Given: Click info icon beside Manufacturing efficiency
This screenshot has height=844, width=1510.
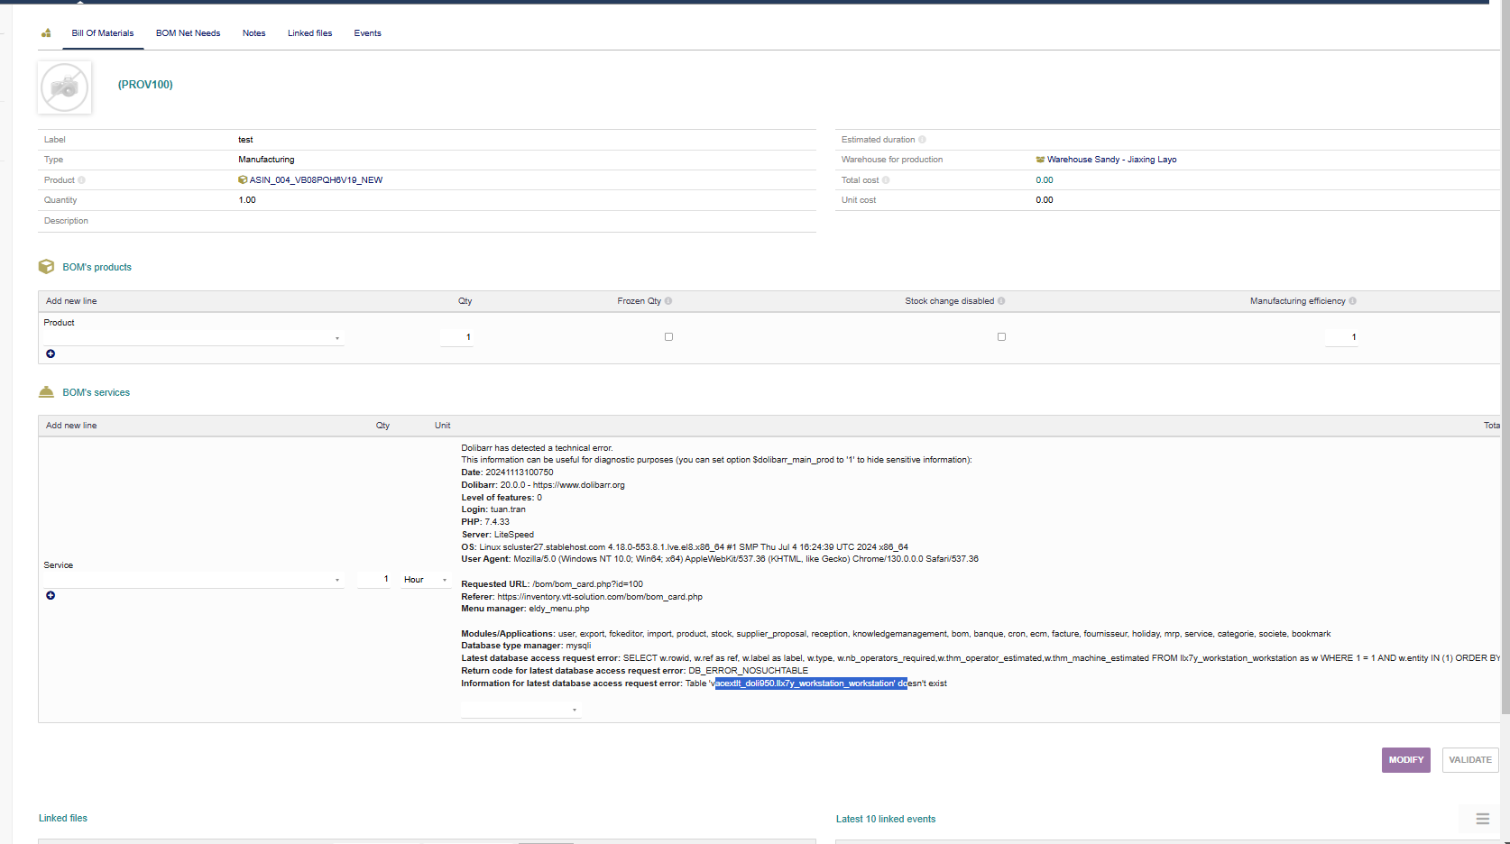Looking at the screenshot, I should tap(1352, 301).
